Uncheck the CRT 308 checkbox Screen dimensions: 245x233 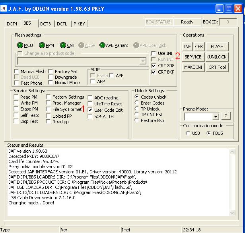[x=154, y=66]
